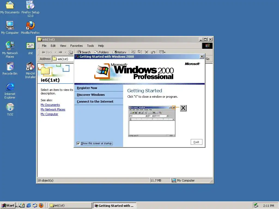Minimize the ie6(1st) window
This screenshot has width=279, height=209.
(x=201, y=39)
